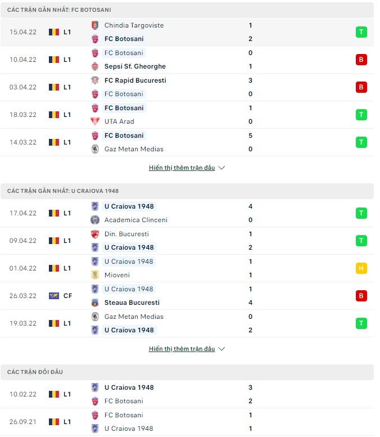Click the UTA Arad team crest
Screen dimensions: 380x437
coord(95,121)
